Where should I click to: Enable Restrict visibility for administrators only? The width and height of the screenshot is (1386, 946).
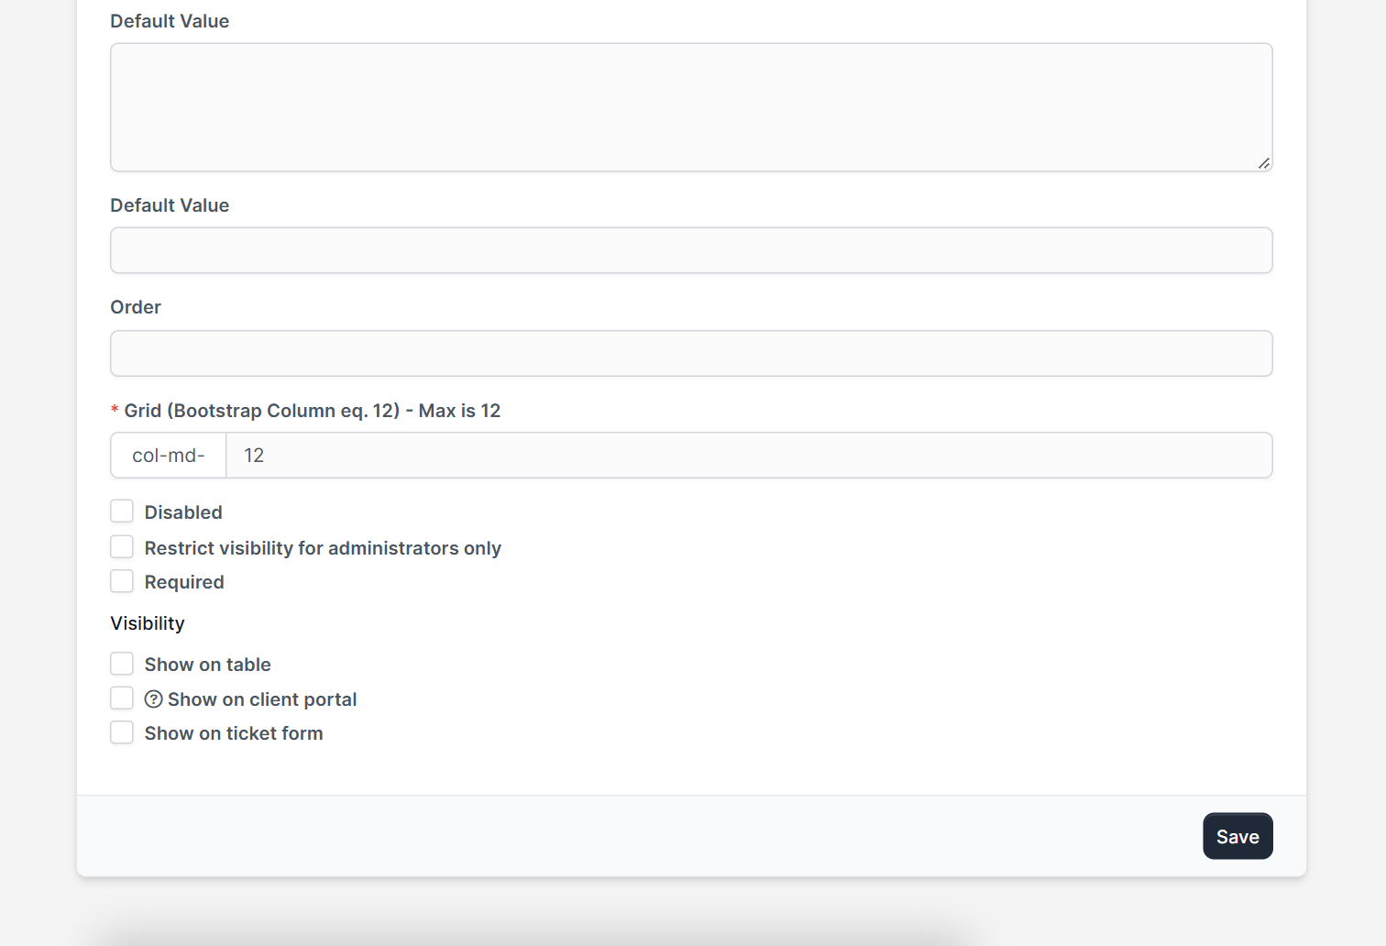coord(122,546)
